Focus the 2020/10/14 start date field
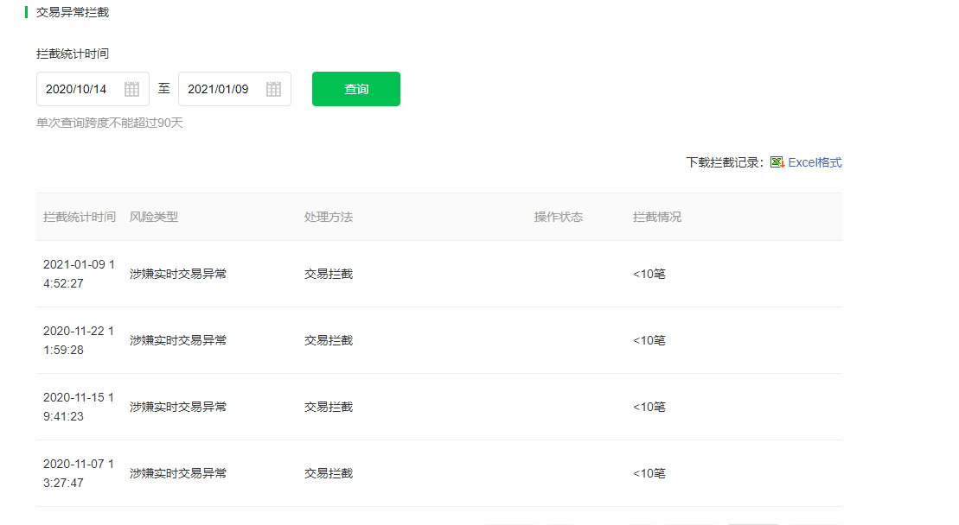The width and height of the screenshot is (959, 525). coord(93,89)
